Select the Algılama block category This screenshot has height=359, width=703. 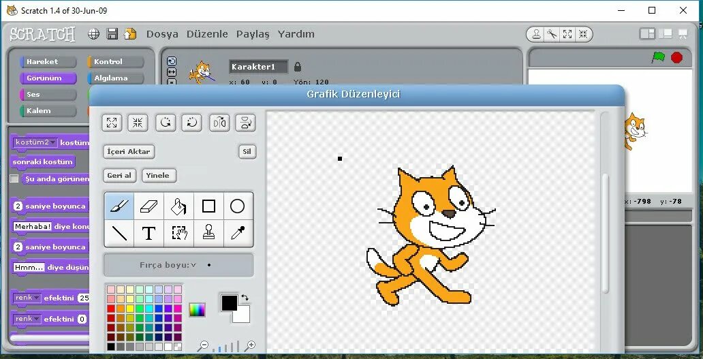click(116, 78)
